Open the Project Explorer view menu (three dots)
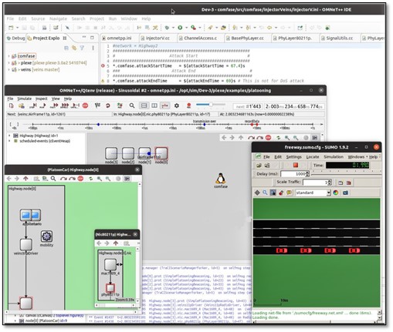393x332 pixels. pyautogui.click(x=93, y=48)
